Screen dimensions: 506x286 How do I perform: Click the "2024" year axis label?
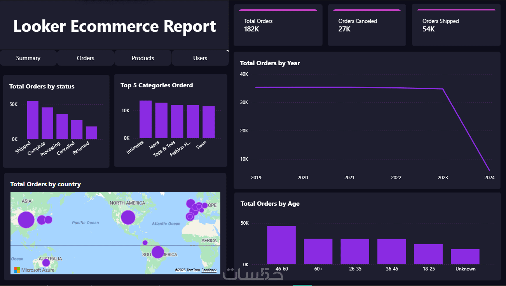(489, 178)
